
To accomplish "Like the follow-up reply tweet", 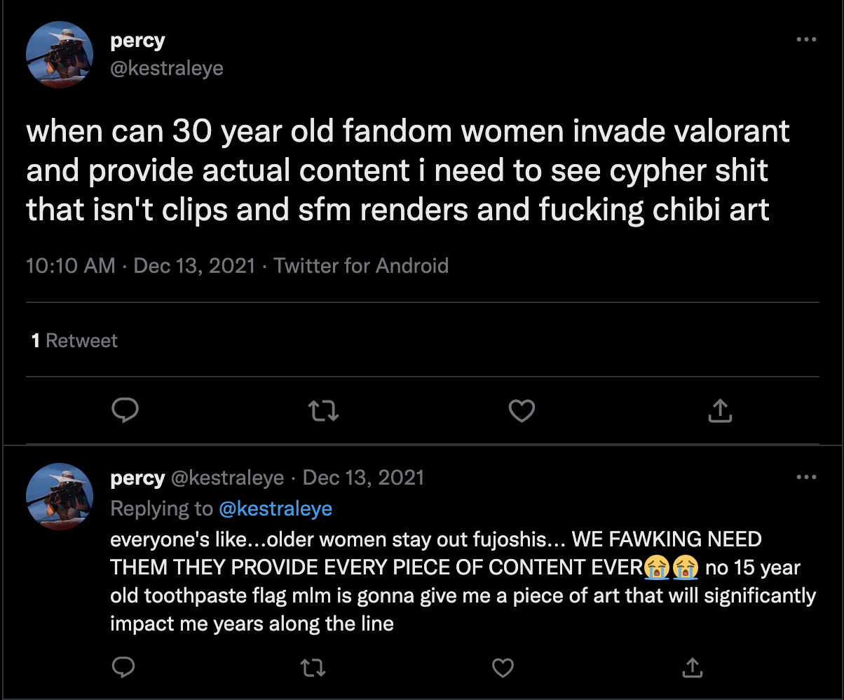I will (503, 667).
